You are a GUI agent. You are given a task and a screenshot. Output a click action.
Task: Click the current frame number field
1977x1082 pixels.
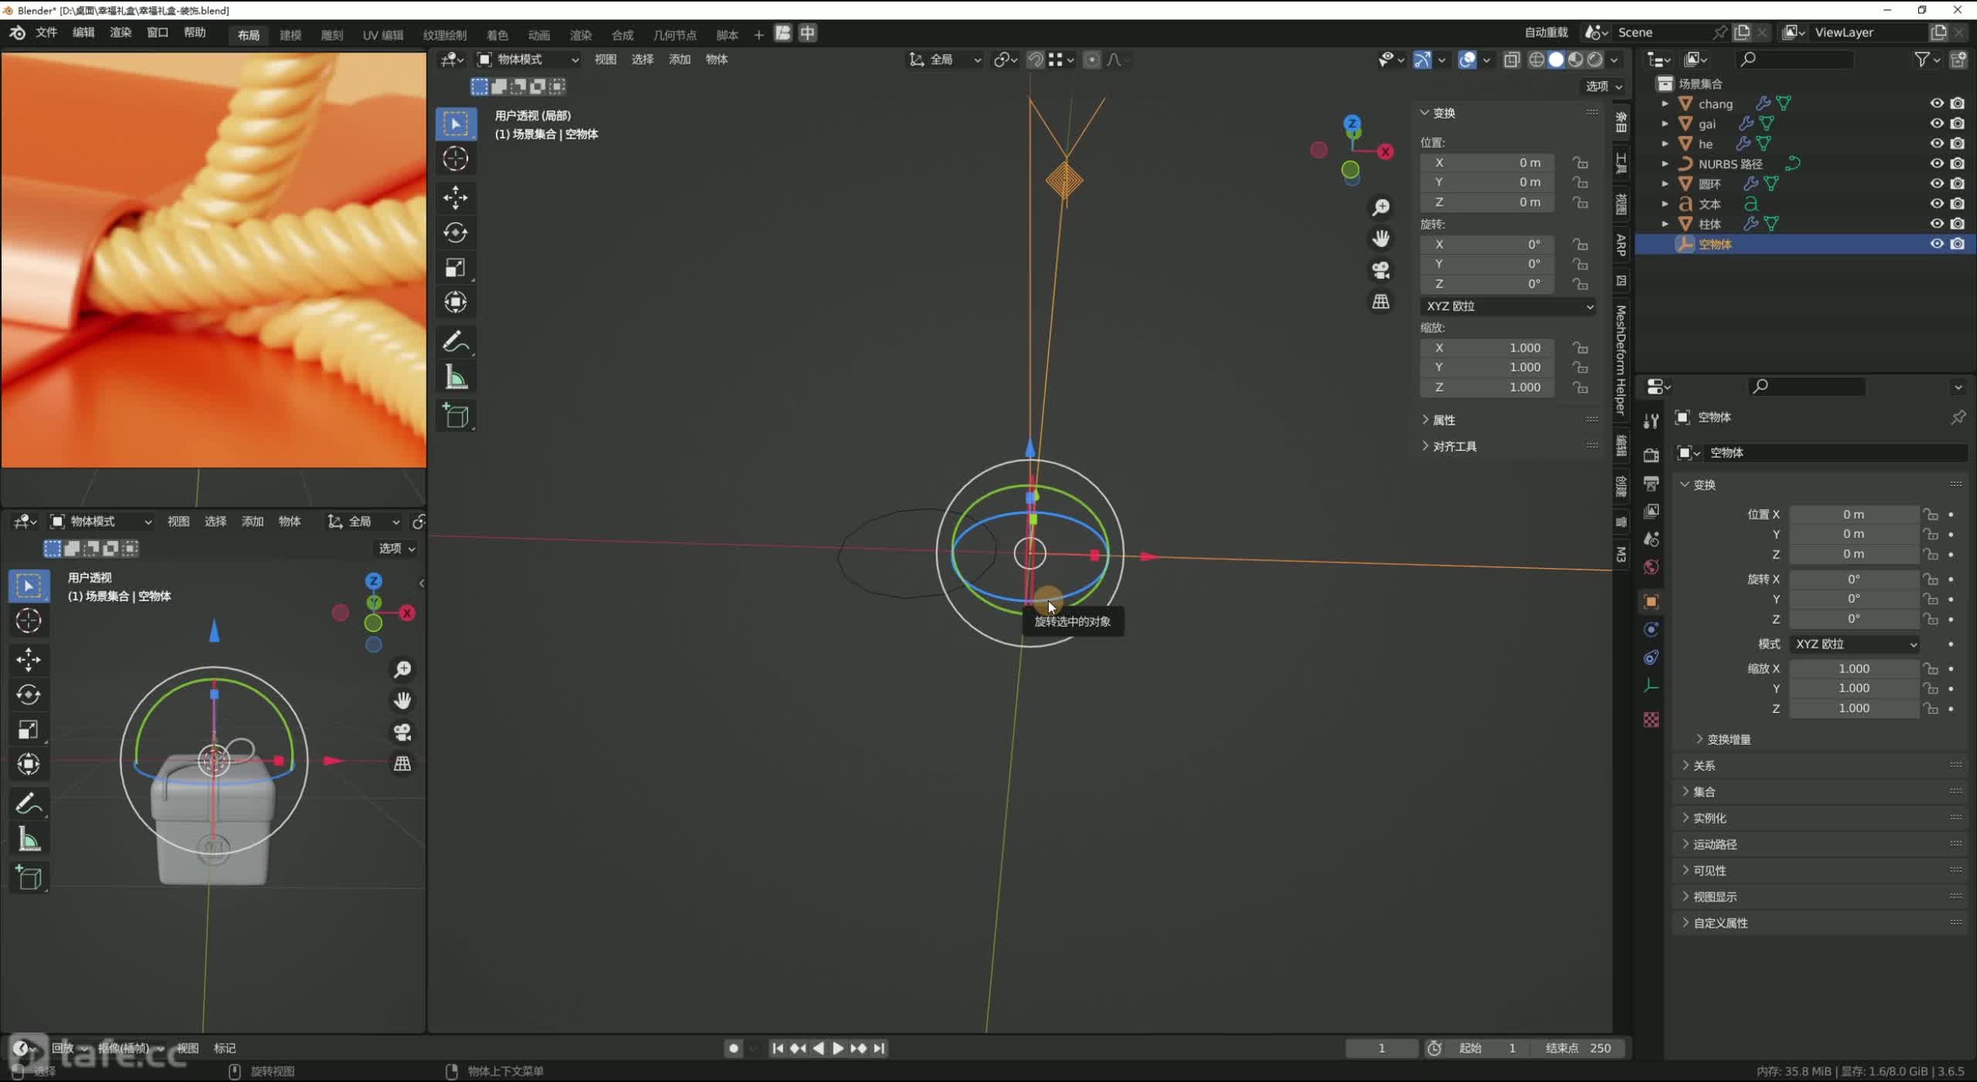tap(1382, 1048)
